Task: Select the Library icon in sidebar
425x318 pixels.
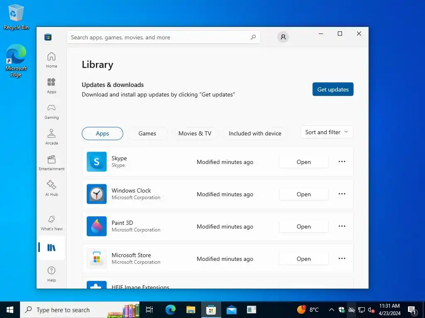Action: [x=51, y=248]
